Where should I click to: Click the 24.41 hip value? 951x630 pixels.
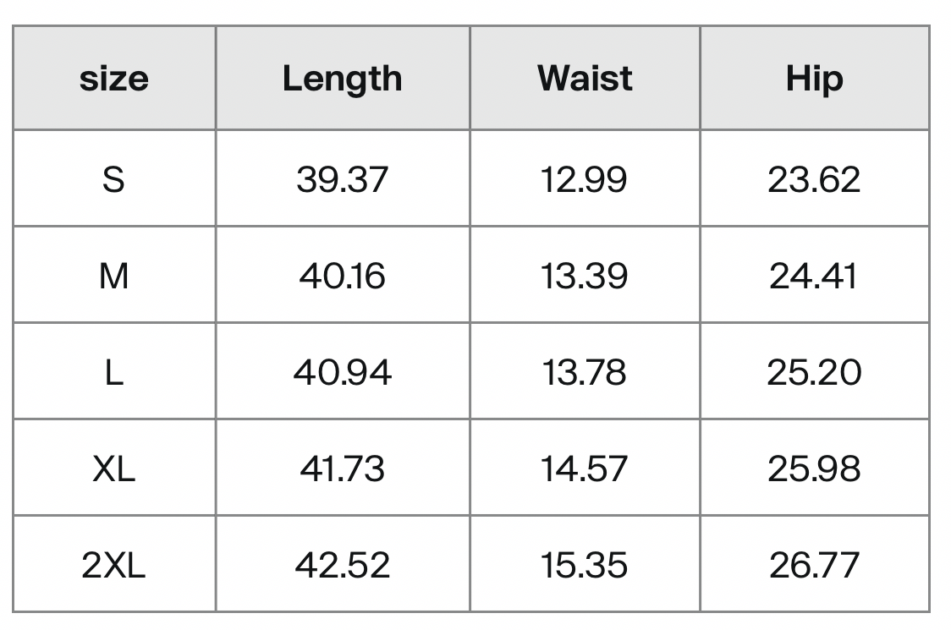(x=815, y=276)
